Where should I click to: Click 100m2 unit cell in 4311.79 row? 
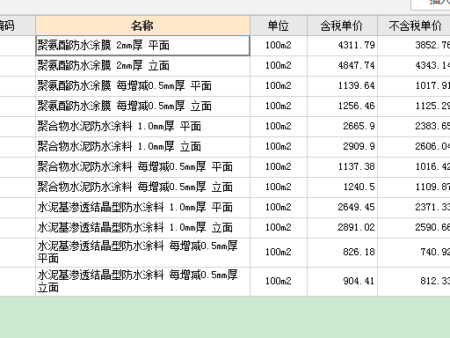click(x=279, y=46)
